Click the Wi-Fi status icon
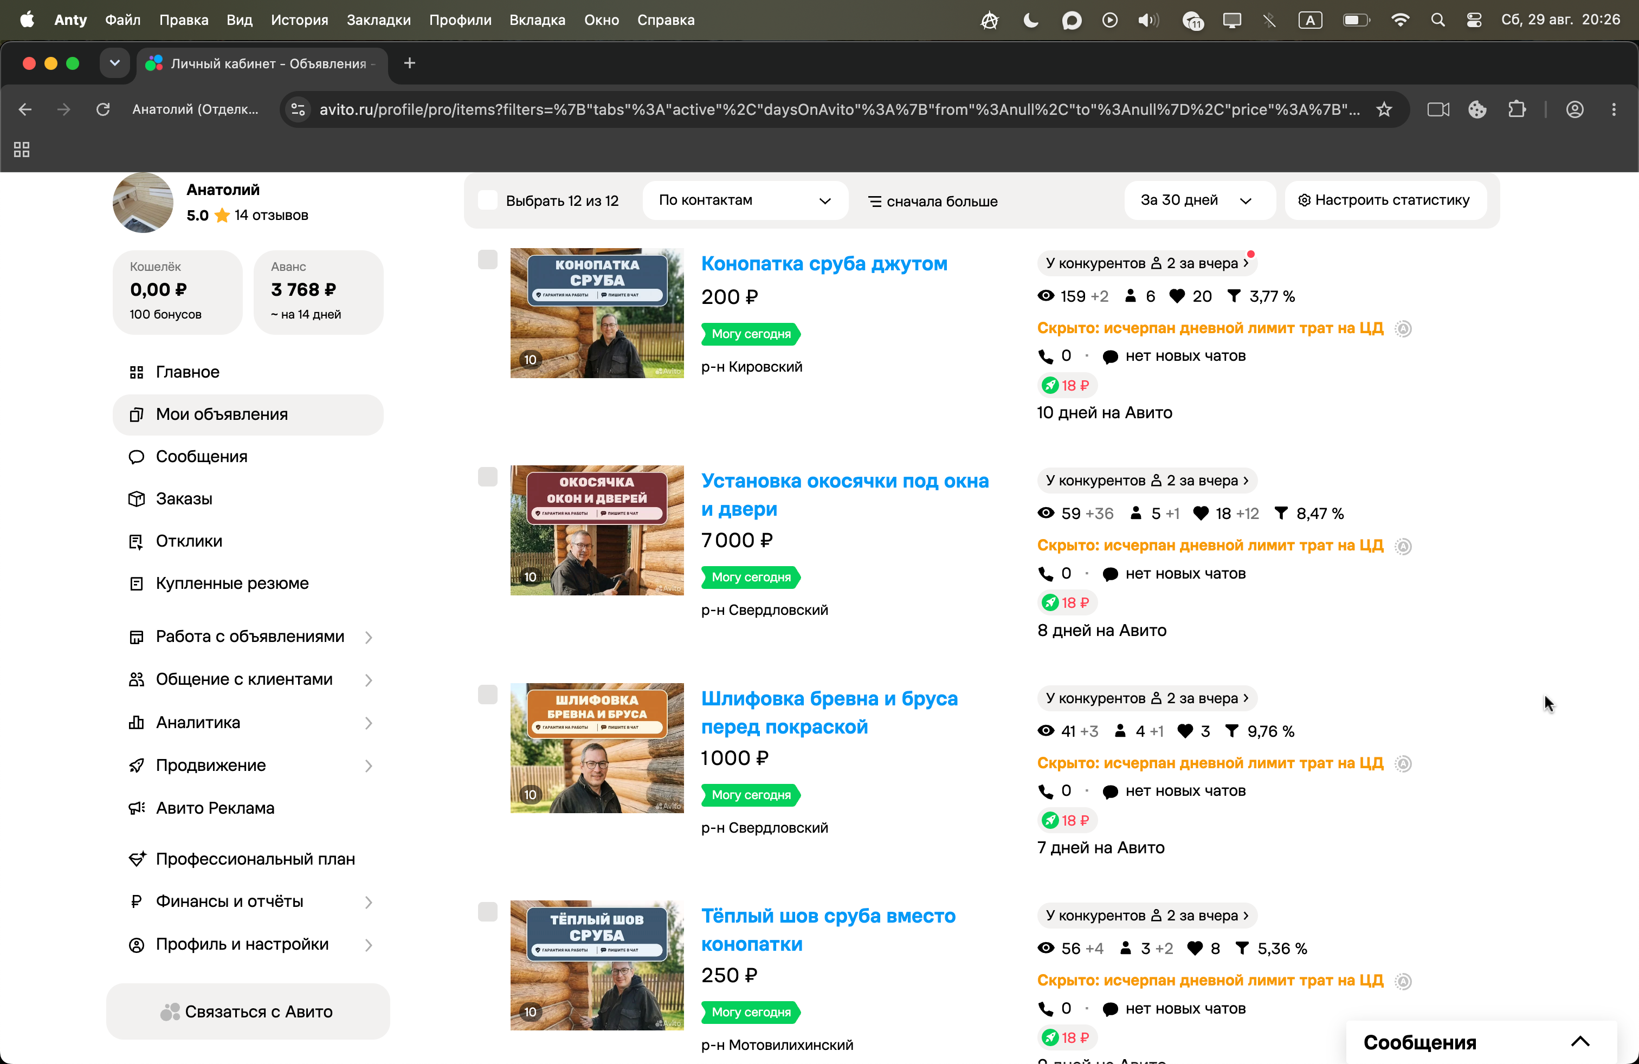Image resolution: width=1639 pixels, height=1064 pixels. (1400, 20)
